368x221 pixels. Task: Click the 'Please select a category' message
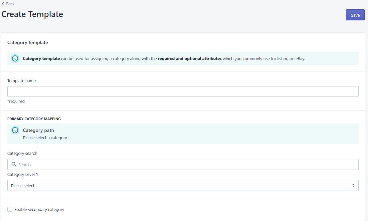point(45,138)
